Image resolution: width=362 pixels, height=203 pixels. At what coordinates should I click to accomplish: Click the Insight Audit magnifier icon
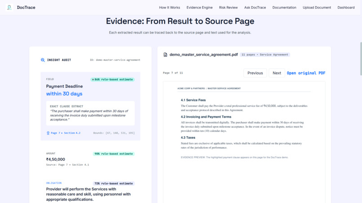click(x=43, y=60)
